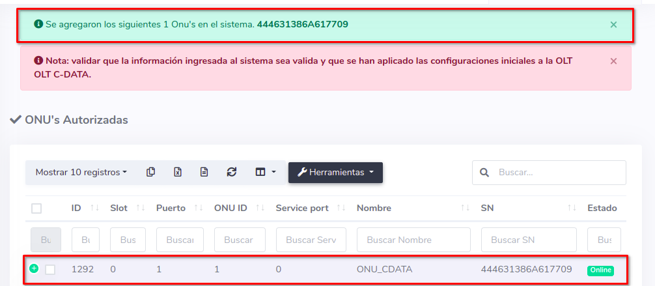
Task: Click the copy table icon
Action: pyautogui.click(x=151, y=172)
